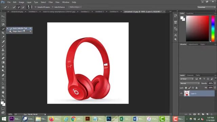This screenshot has height=122, width=217.
Task: Select the Zoom tool in toolbox
Action: point(3,96)
